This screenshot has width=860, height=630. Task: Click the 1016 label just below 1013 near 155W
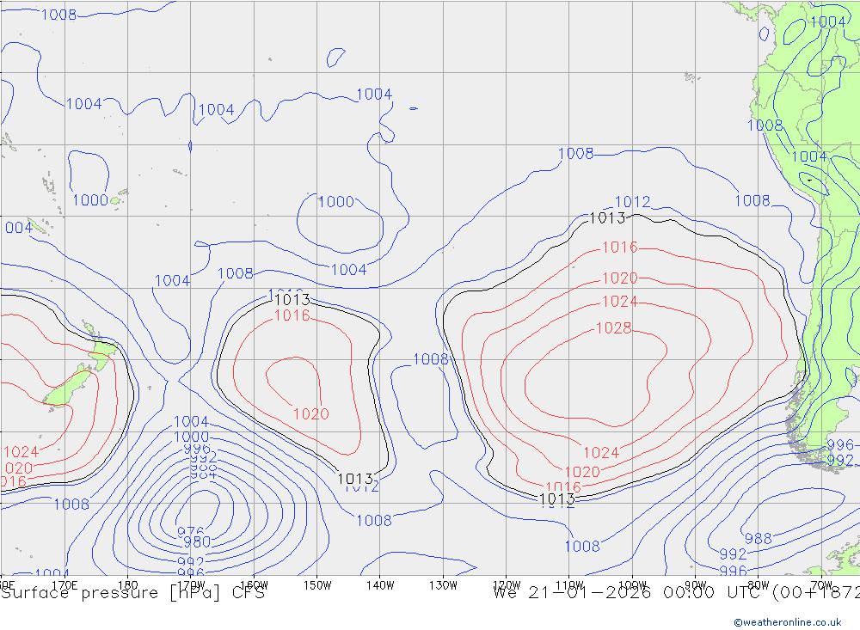(x=292, y=315)
